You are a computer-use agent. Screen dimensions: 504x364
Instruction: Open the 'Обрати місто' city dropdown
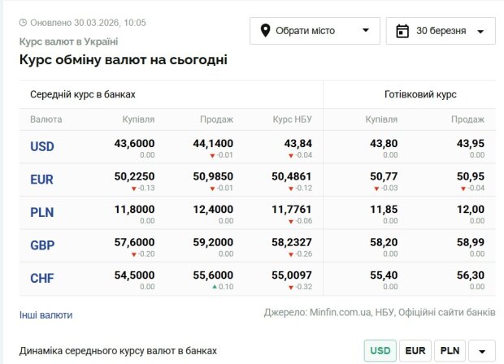click(315, 31)
